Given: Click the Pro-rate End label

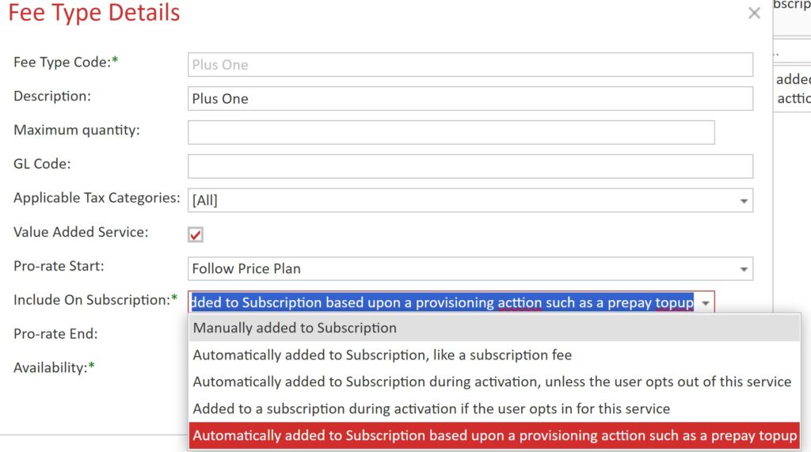Looking at the screenshot, I should tap(55, 334).
